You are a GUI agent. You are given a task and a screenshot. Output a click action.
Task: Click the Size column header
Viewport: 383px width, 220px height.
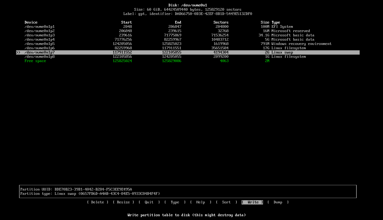click(x=265, y=22)
